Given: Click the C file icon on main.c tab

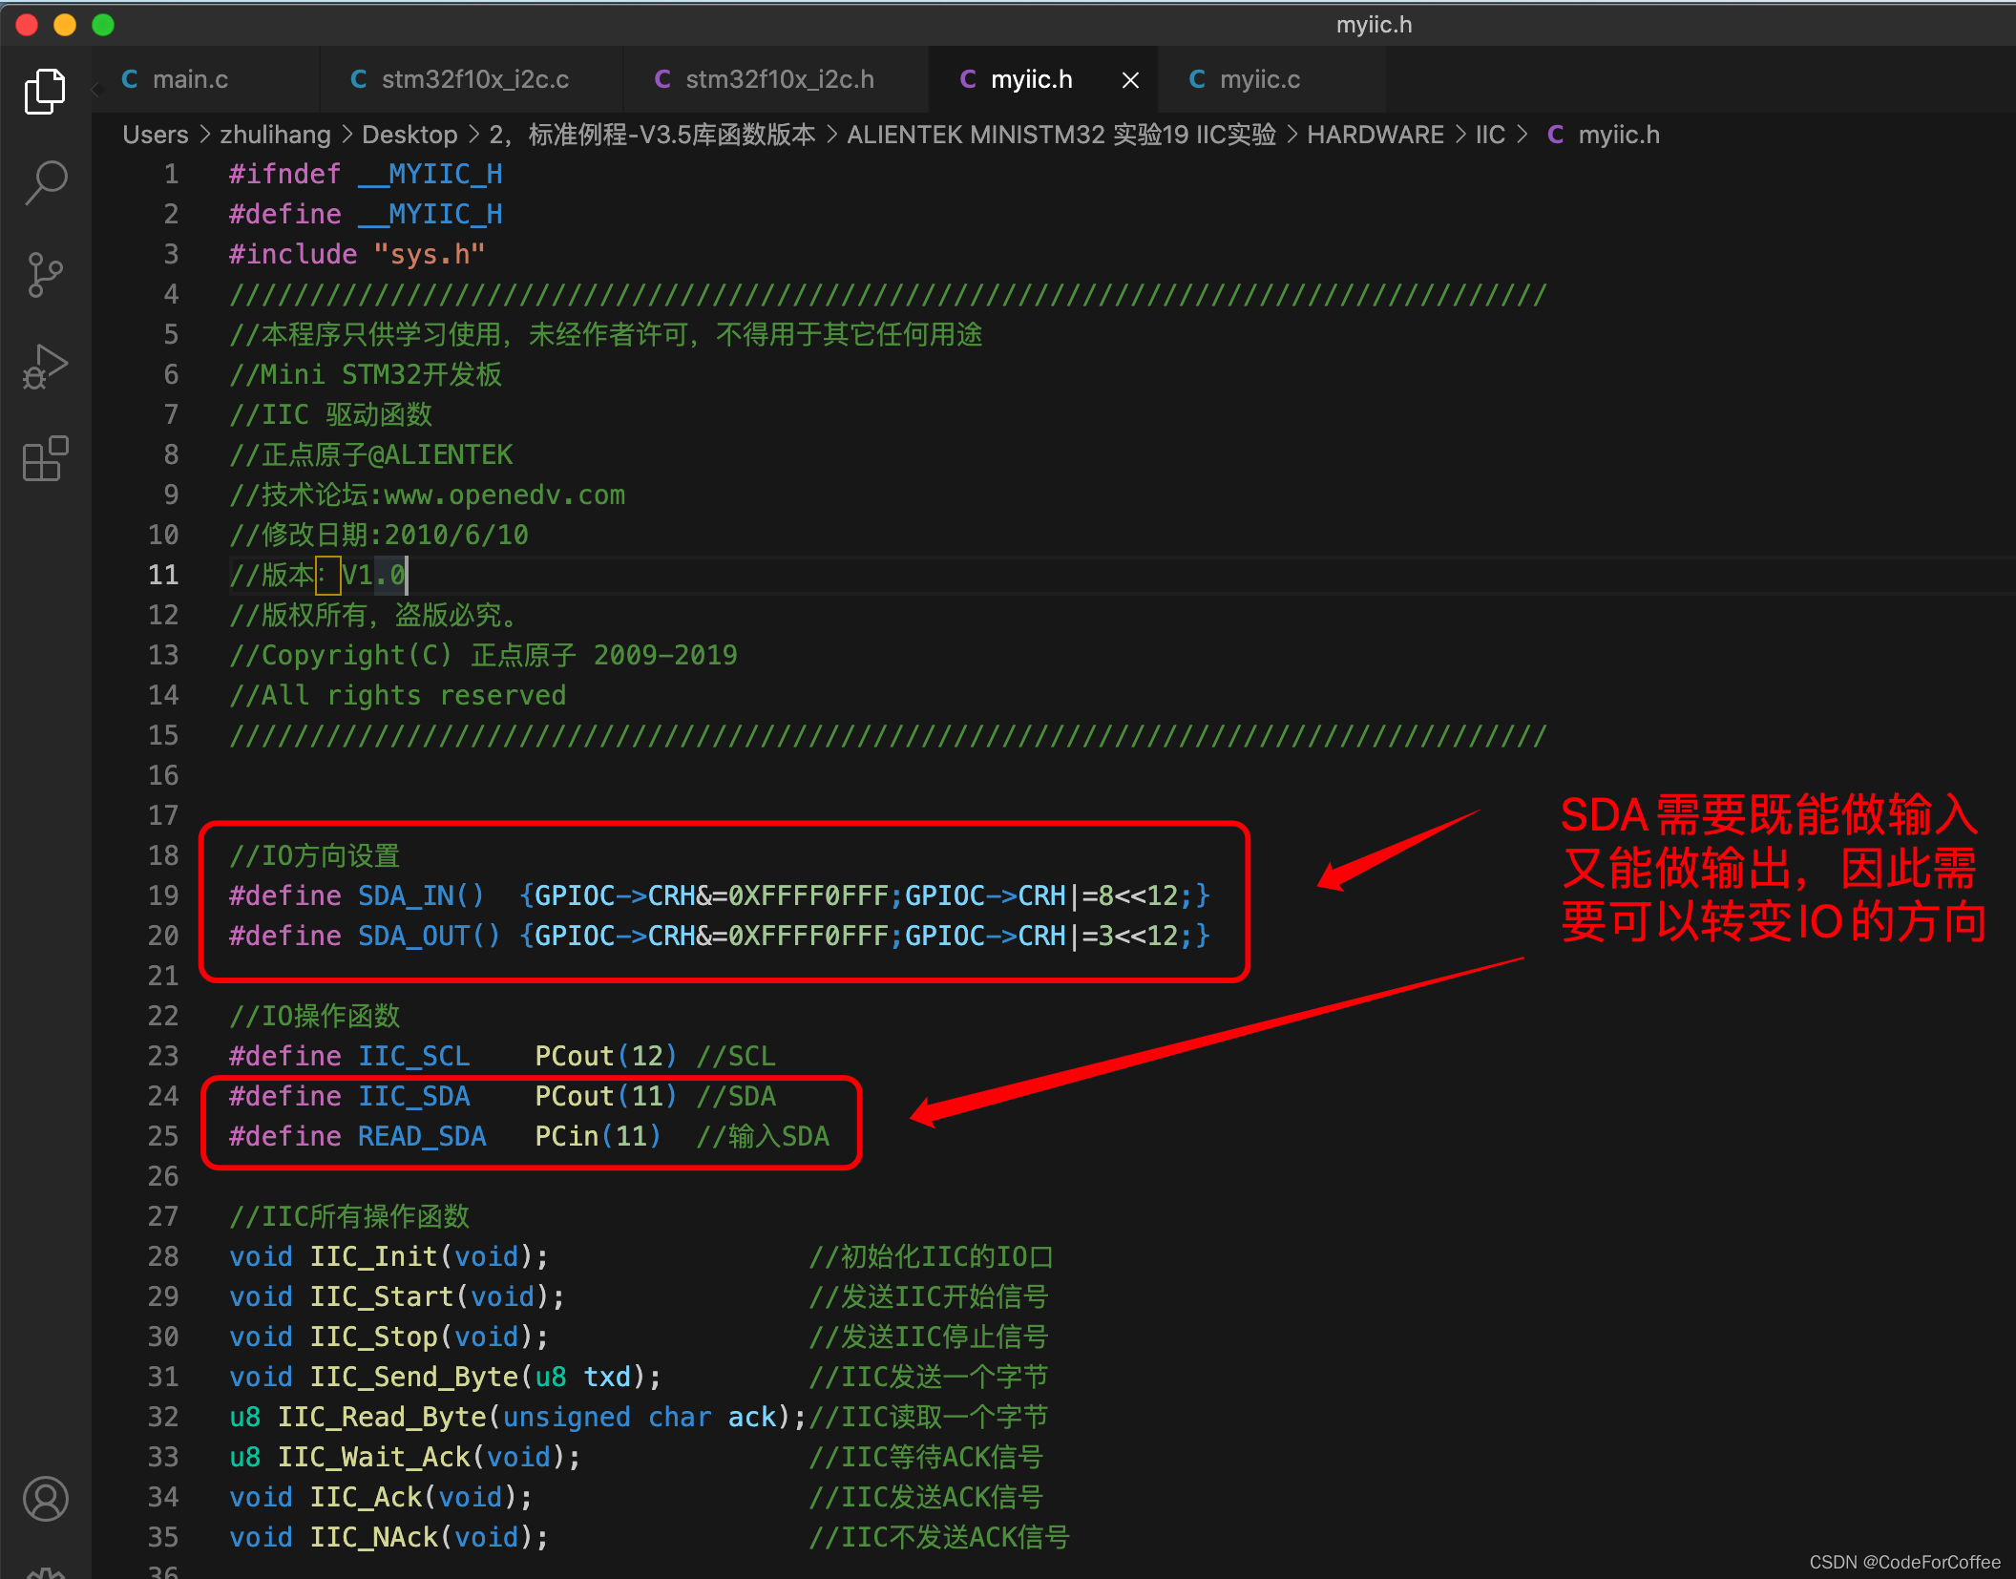Looking at the screenshot, I should [130, 79].
